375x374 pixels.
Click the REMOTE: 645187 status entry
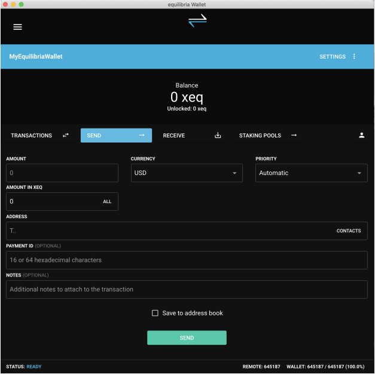click(x=261, y=367)
